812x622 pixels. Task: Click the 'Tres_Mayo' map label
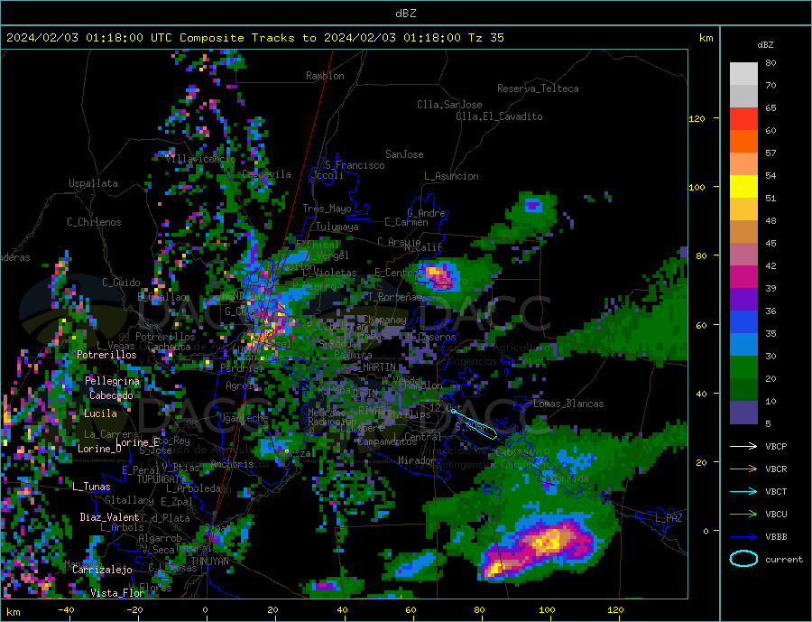[327, 209]
